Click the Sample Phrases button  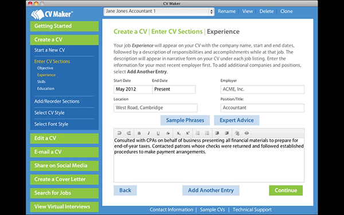click(x=185, y=120)
